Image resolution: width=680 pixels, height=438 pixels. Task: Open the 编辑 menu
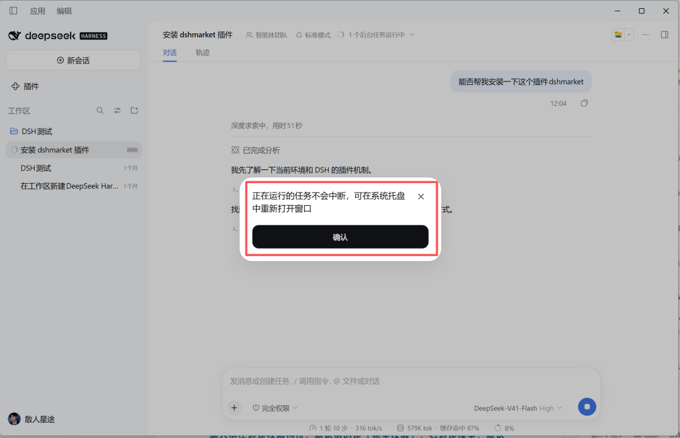(x=64, y=11)
